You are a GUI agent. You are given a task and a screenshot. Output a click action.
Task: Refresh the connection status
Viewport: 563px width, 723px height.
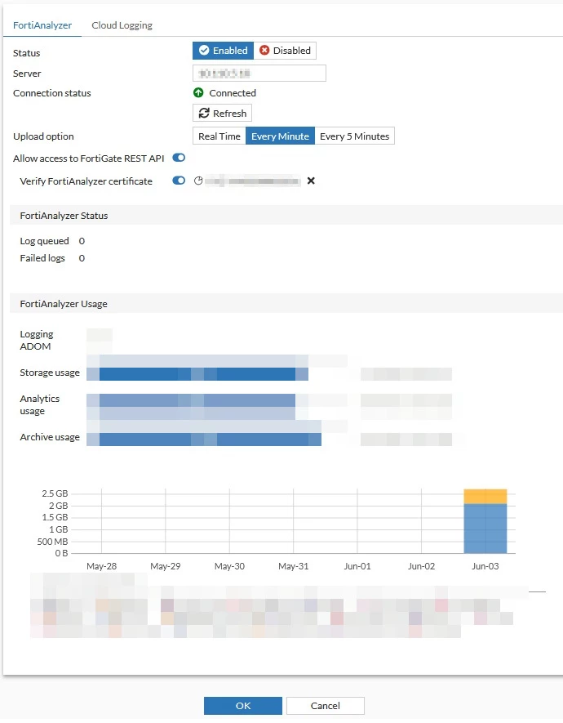click(x=223, y=113)
